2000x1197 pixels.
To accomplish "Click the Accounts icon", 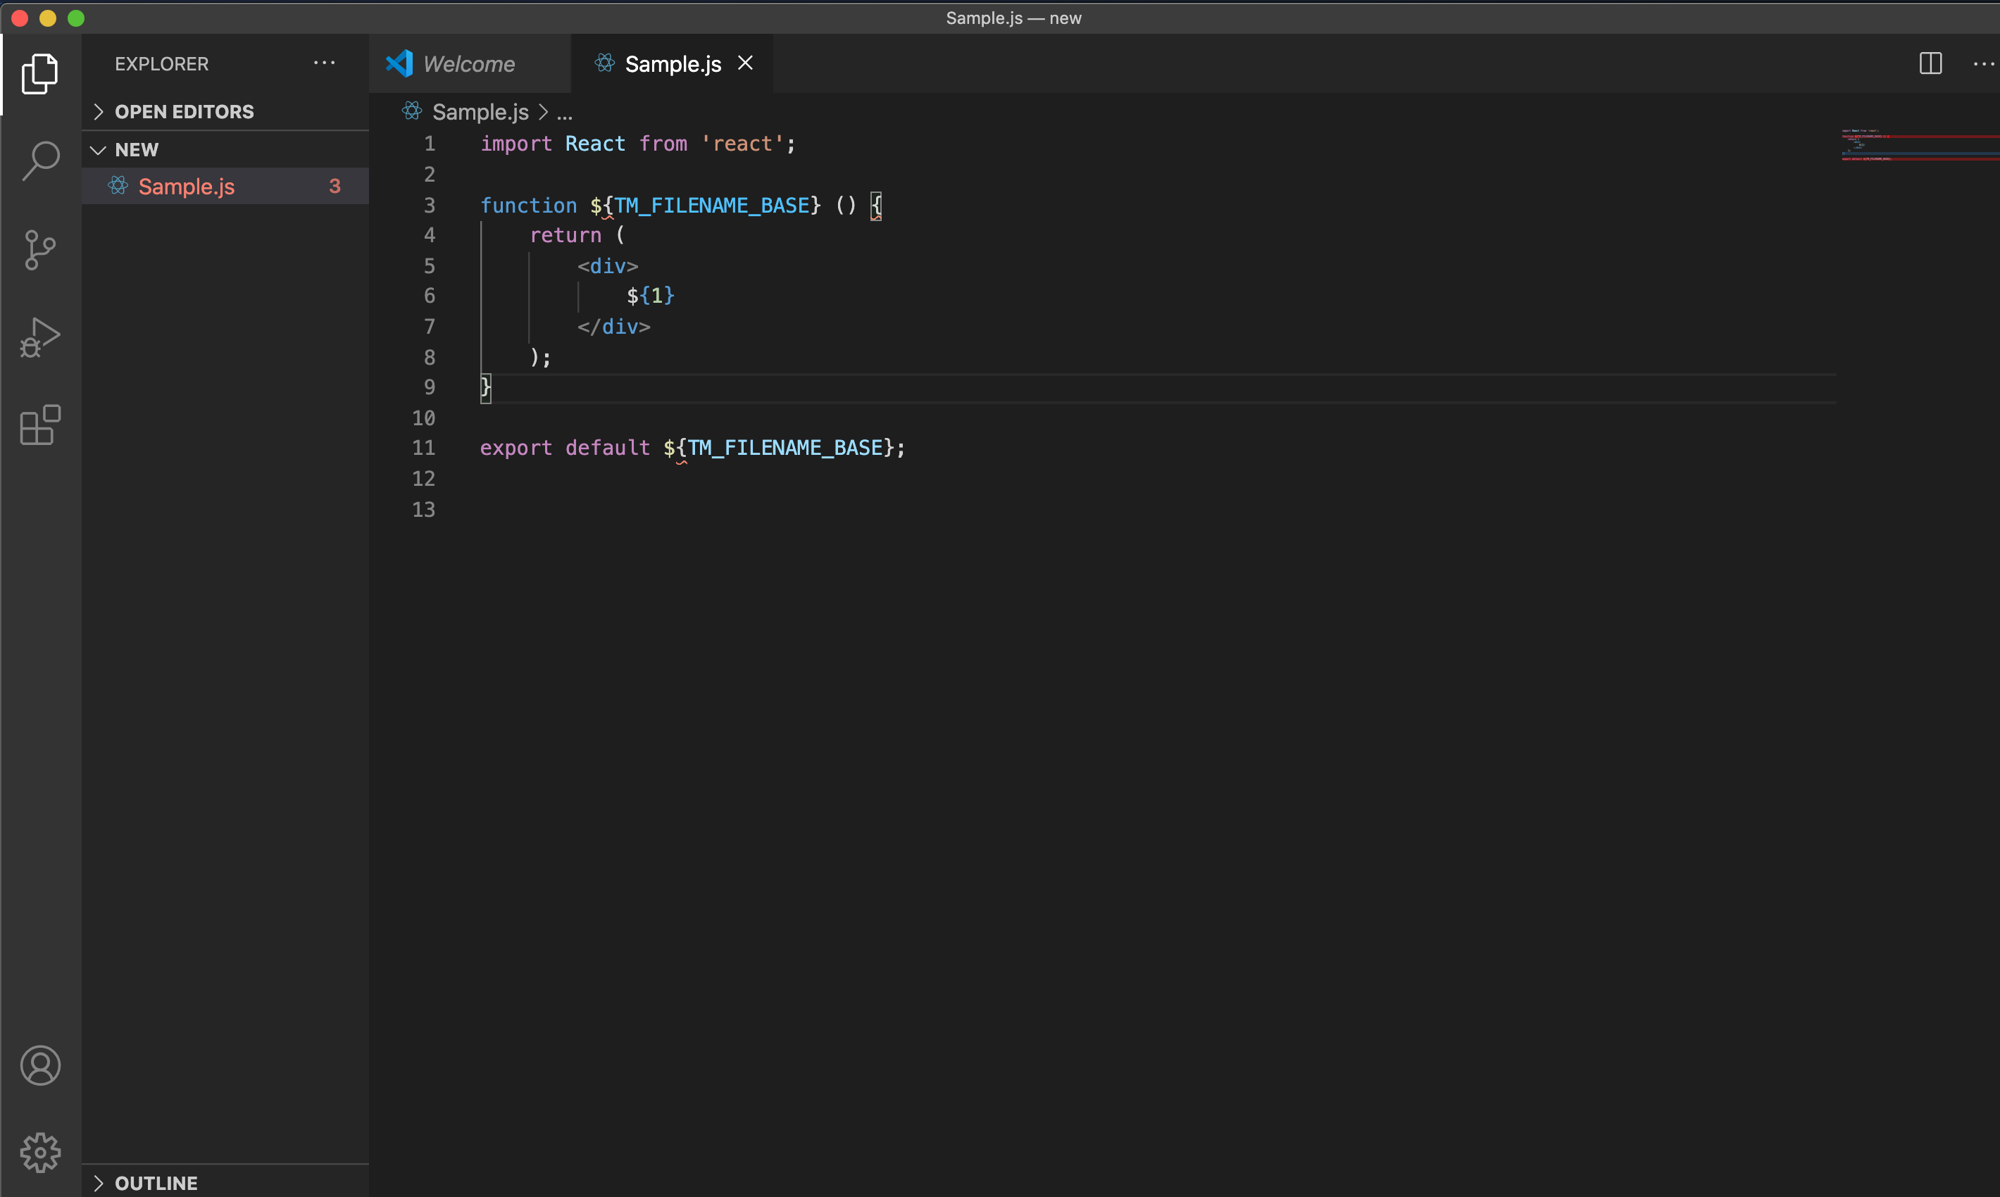I will click(39, 1065).
